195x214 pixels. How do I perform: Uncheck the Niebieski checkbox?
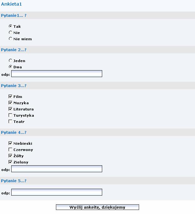[x=10, y=143]
